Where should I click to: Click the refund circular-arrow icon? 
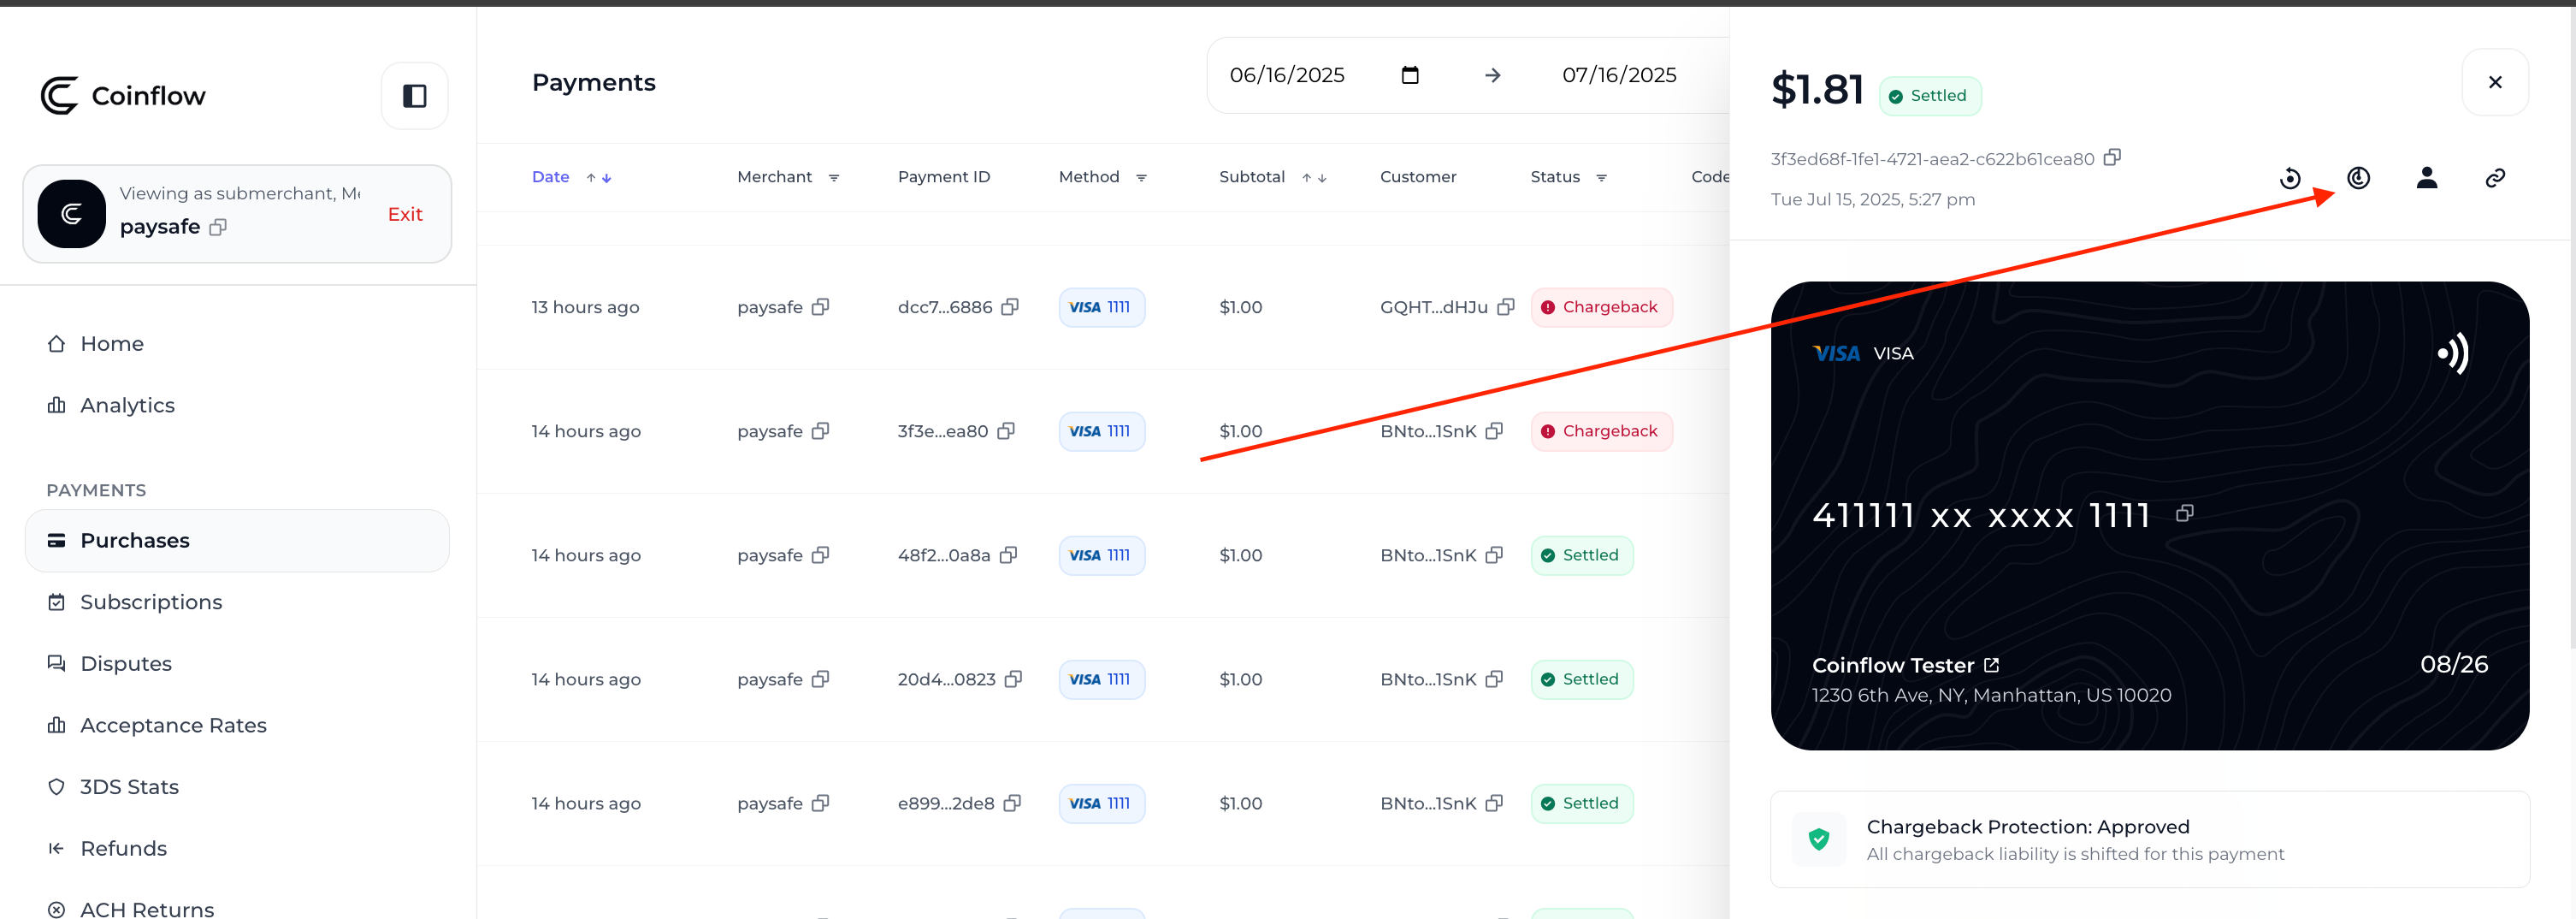2290,179
